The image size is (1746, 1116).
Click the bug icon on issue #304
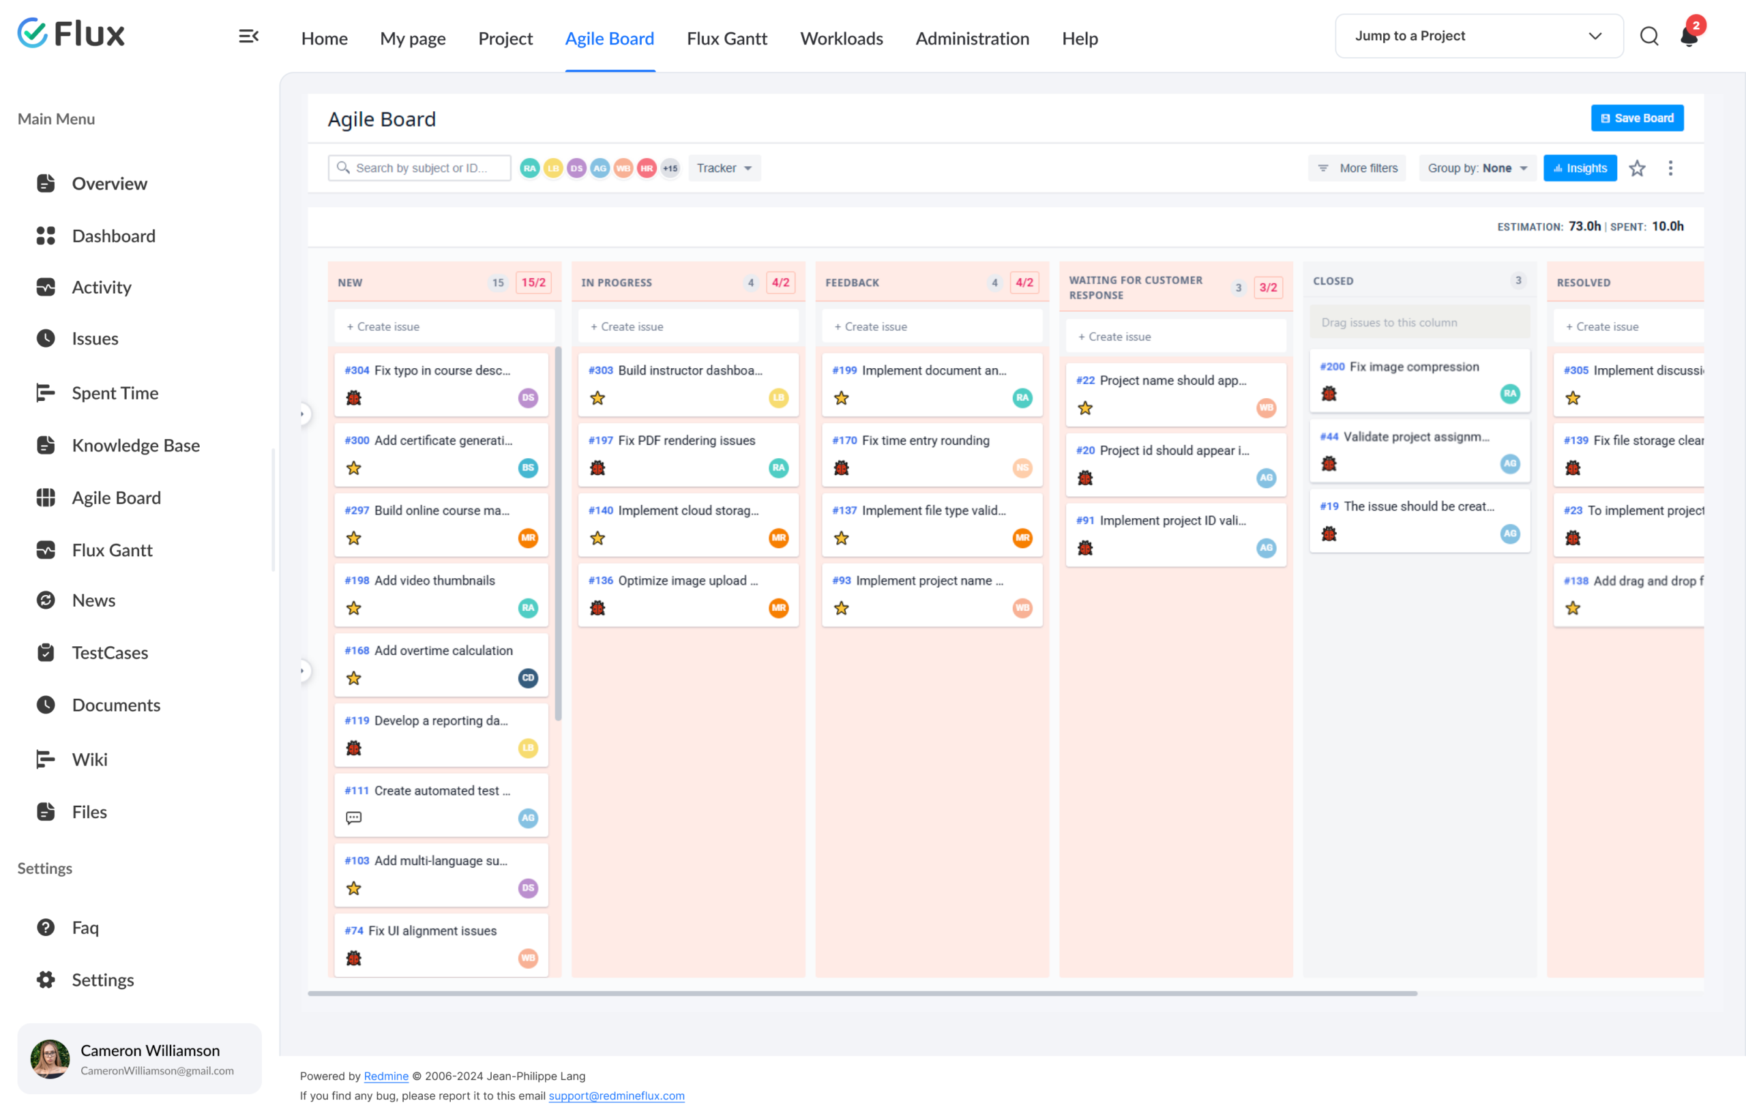coord(354,398)
